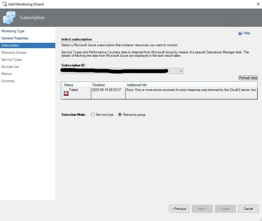Click the red Failed status icon
The height and width of the screenshot is (221, 262).
[x=66, y=93]
